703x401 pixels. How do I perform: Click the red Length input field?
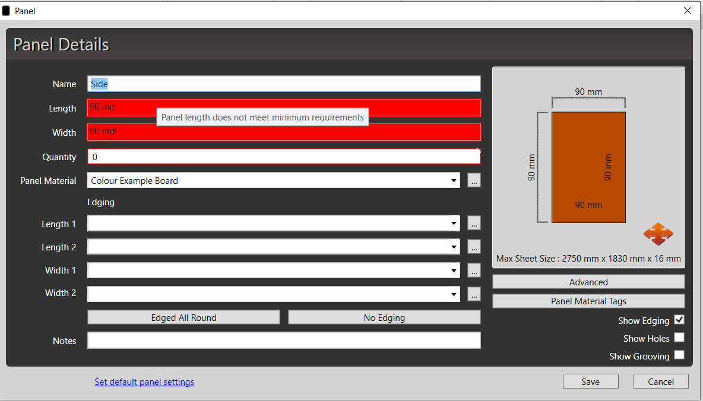coord(284,107)
